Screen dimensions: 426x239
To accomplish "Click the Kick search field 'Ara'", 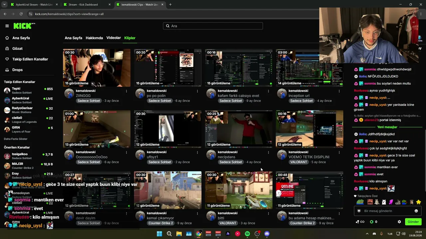I will (213, 26).
